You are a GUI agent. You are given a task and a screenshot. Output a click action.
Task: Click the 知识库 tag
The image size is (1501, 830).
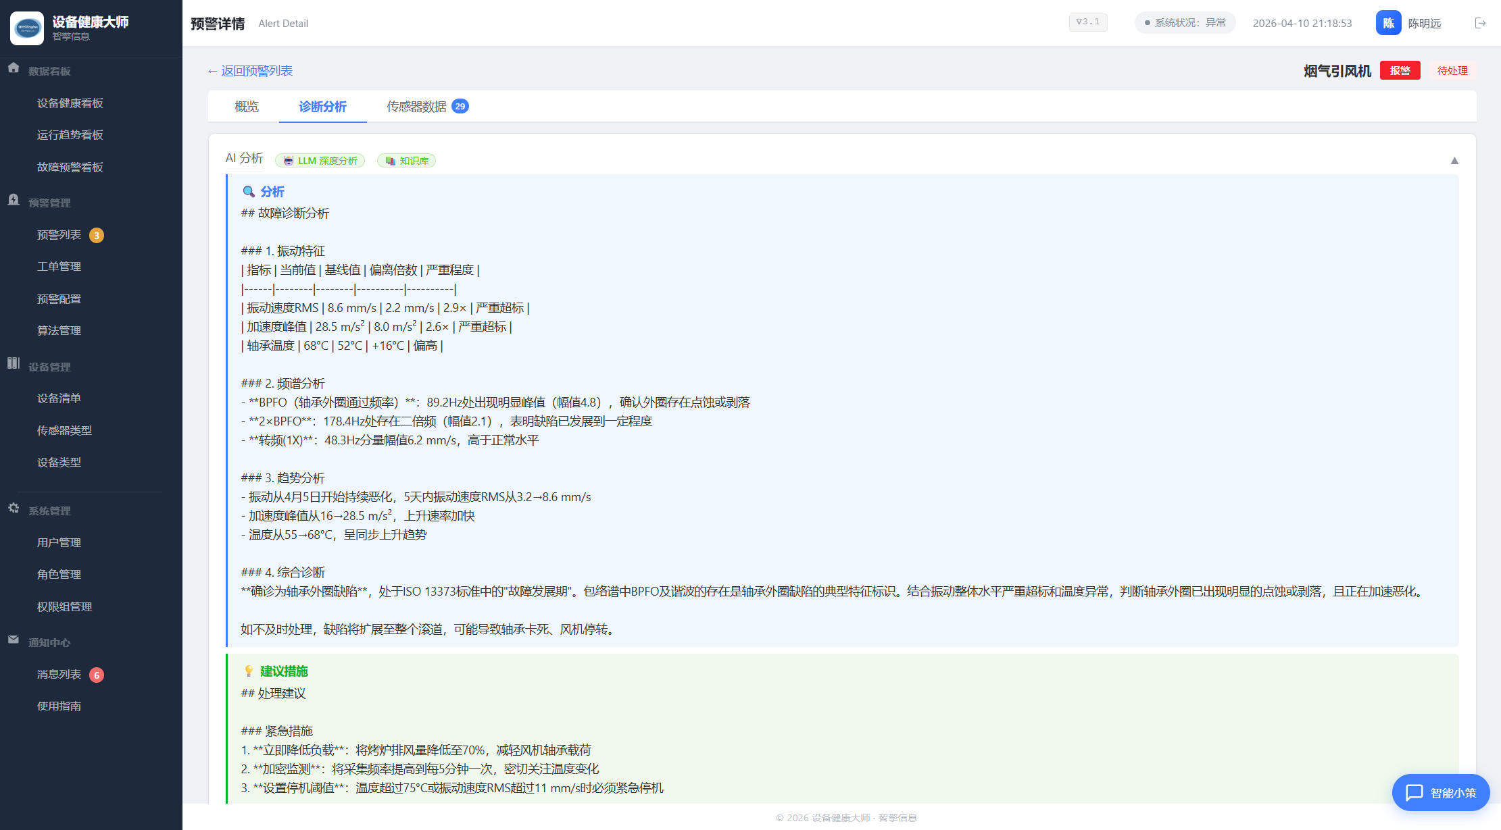[406, 161]
